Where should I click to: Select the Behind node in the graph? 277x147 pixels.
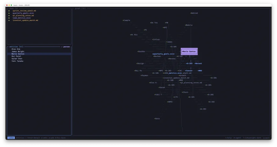click(194, 13)
